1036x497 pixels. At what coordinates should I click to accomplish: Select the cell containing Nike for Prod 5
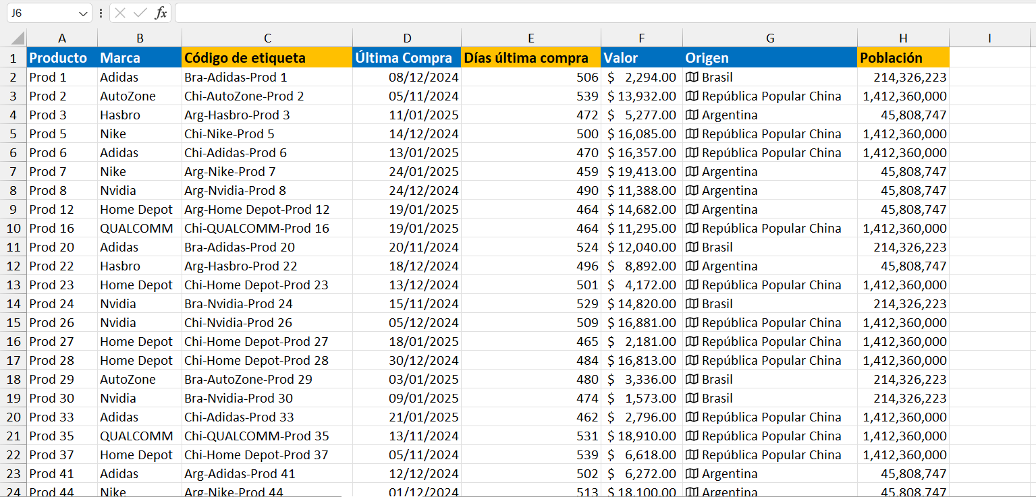(x=139, y=134)
